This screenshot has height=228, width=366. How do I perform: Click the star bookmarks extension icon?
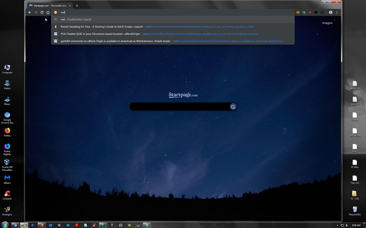tap(298, 12)
